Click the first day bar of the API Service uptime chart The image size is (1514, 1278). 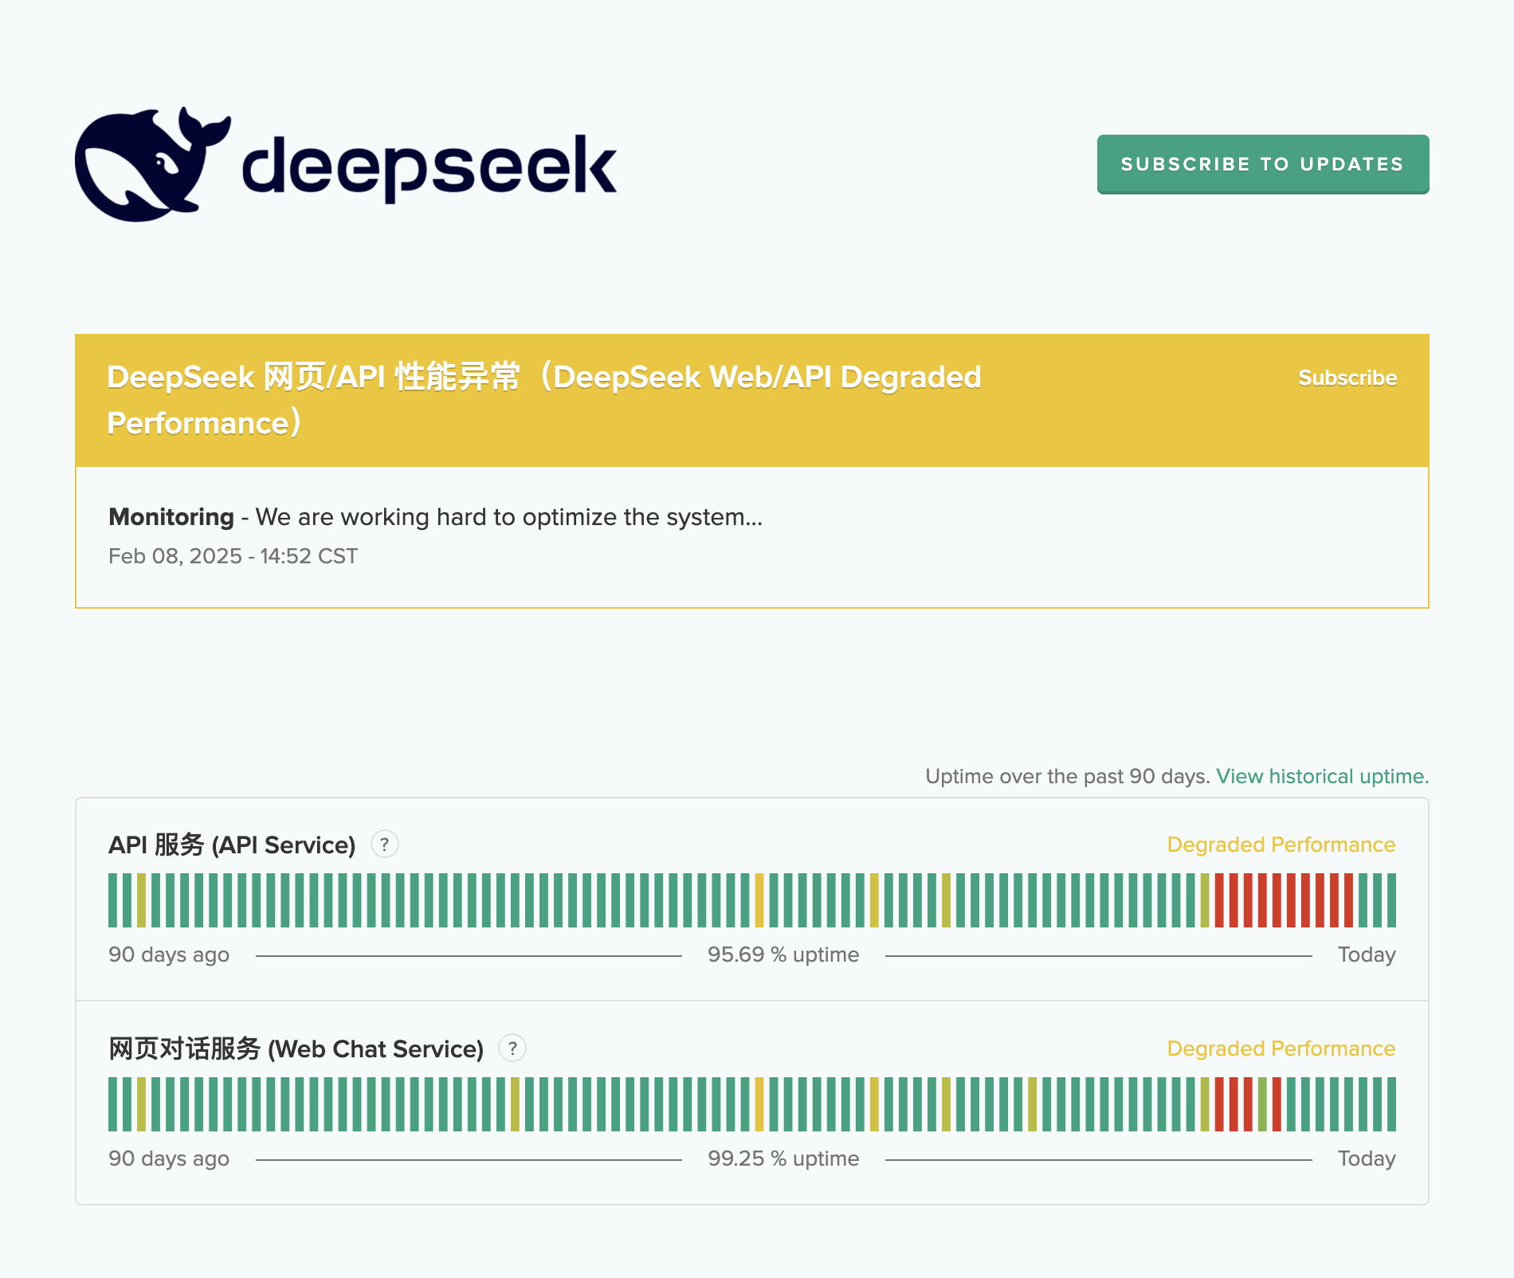[x=112, y=900]
